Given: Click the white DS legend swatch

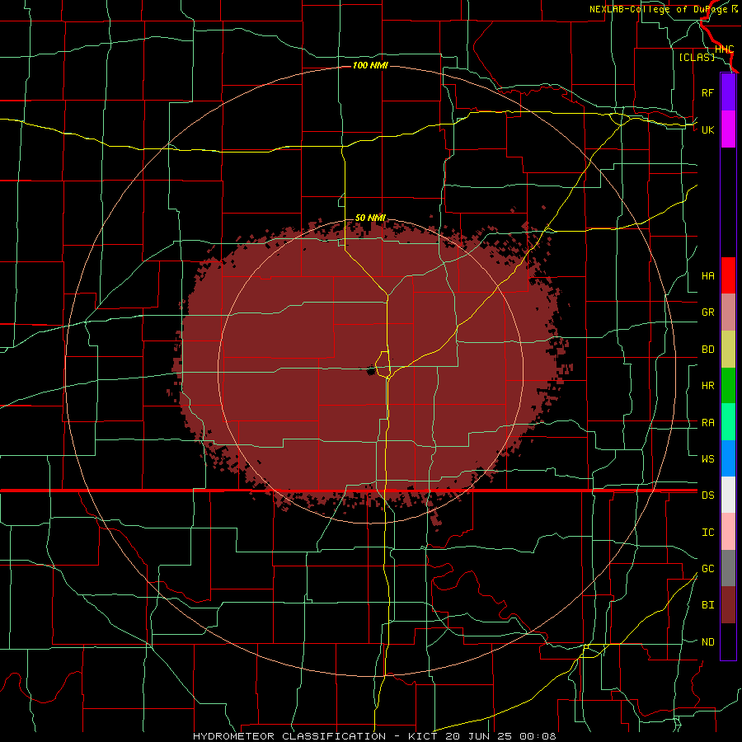Looking at the screenshot, I should (728, 495).
